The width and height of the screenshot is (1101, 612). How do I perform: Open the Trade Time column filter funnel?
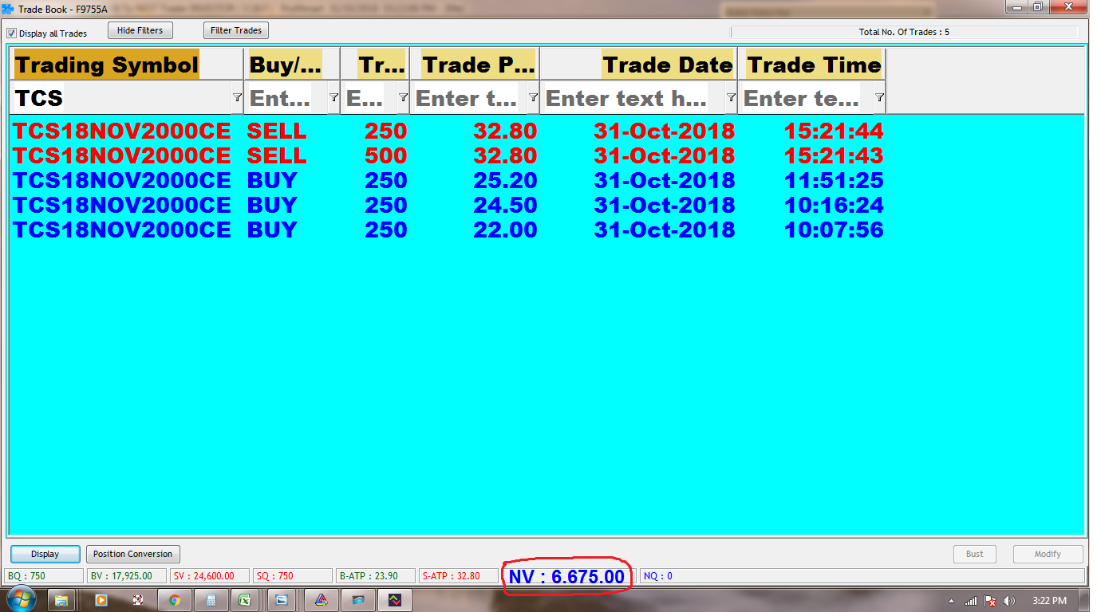(879, 97)
